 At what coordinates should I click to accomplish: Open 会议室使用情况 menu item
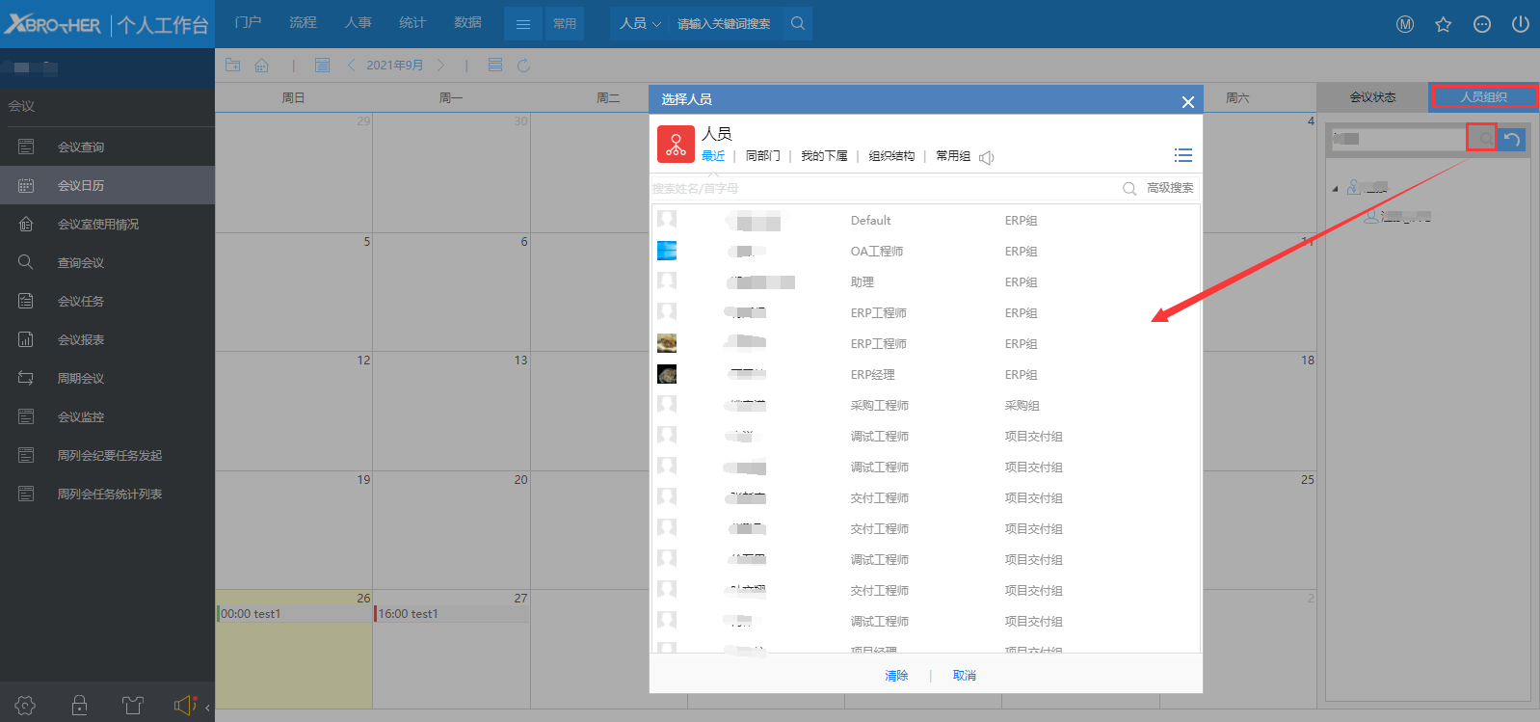pos(97,225)
